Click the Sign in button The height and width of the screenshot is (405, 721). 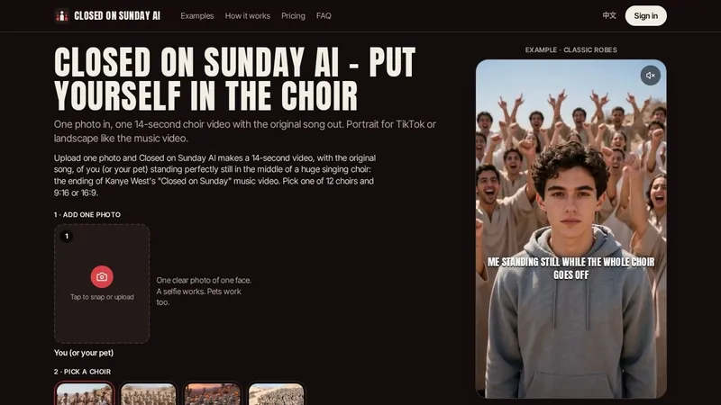coord(645,15)
